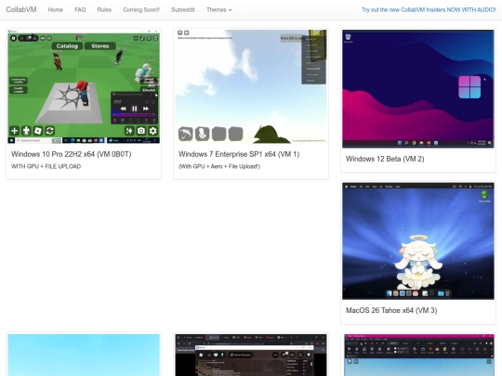502x376 pixels.
Task: Open the Windows 7 Enterprise SP1 VM thumbnail
Action: [x=251, y=86]
